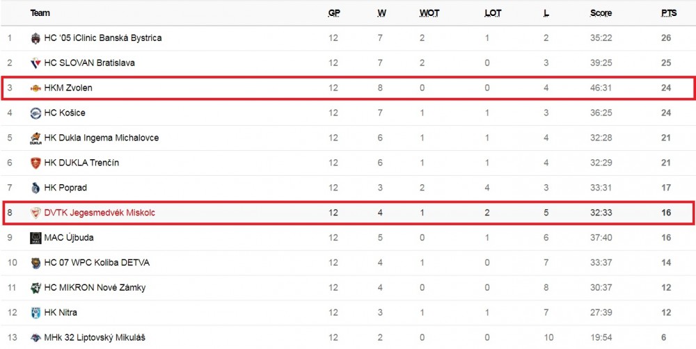Viewport: 696px width, 349px height.
Task: Sort table by GP column header
Action: tap(334, 13)
